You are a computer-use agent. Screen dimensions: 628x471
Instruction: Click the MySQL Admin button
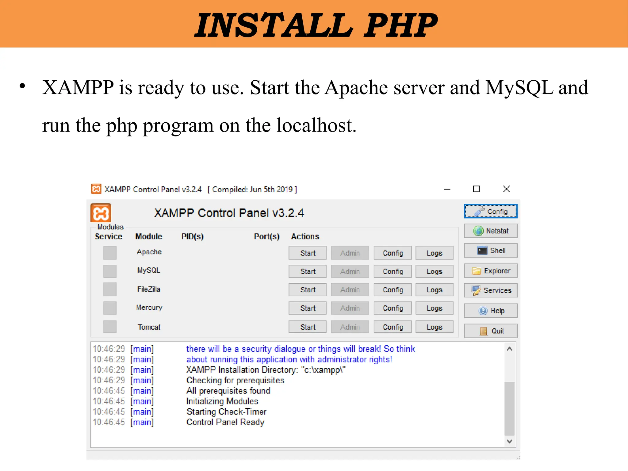point(350,271)
